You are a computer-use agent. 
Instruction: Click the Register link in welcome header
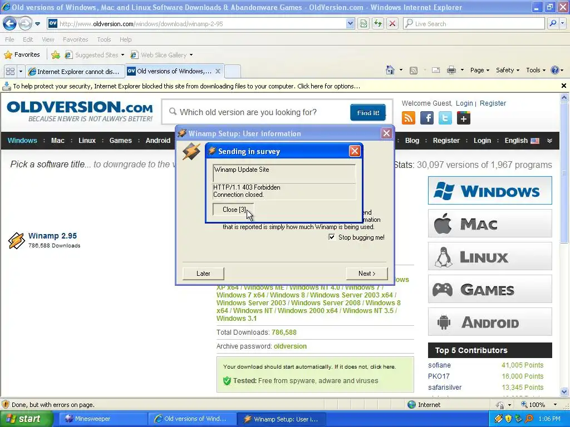[493, 103]
